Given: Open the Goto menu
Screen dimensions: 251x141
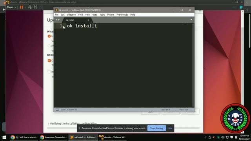Looking at the screenshot, I should 95,15.
